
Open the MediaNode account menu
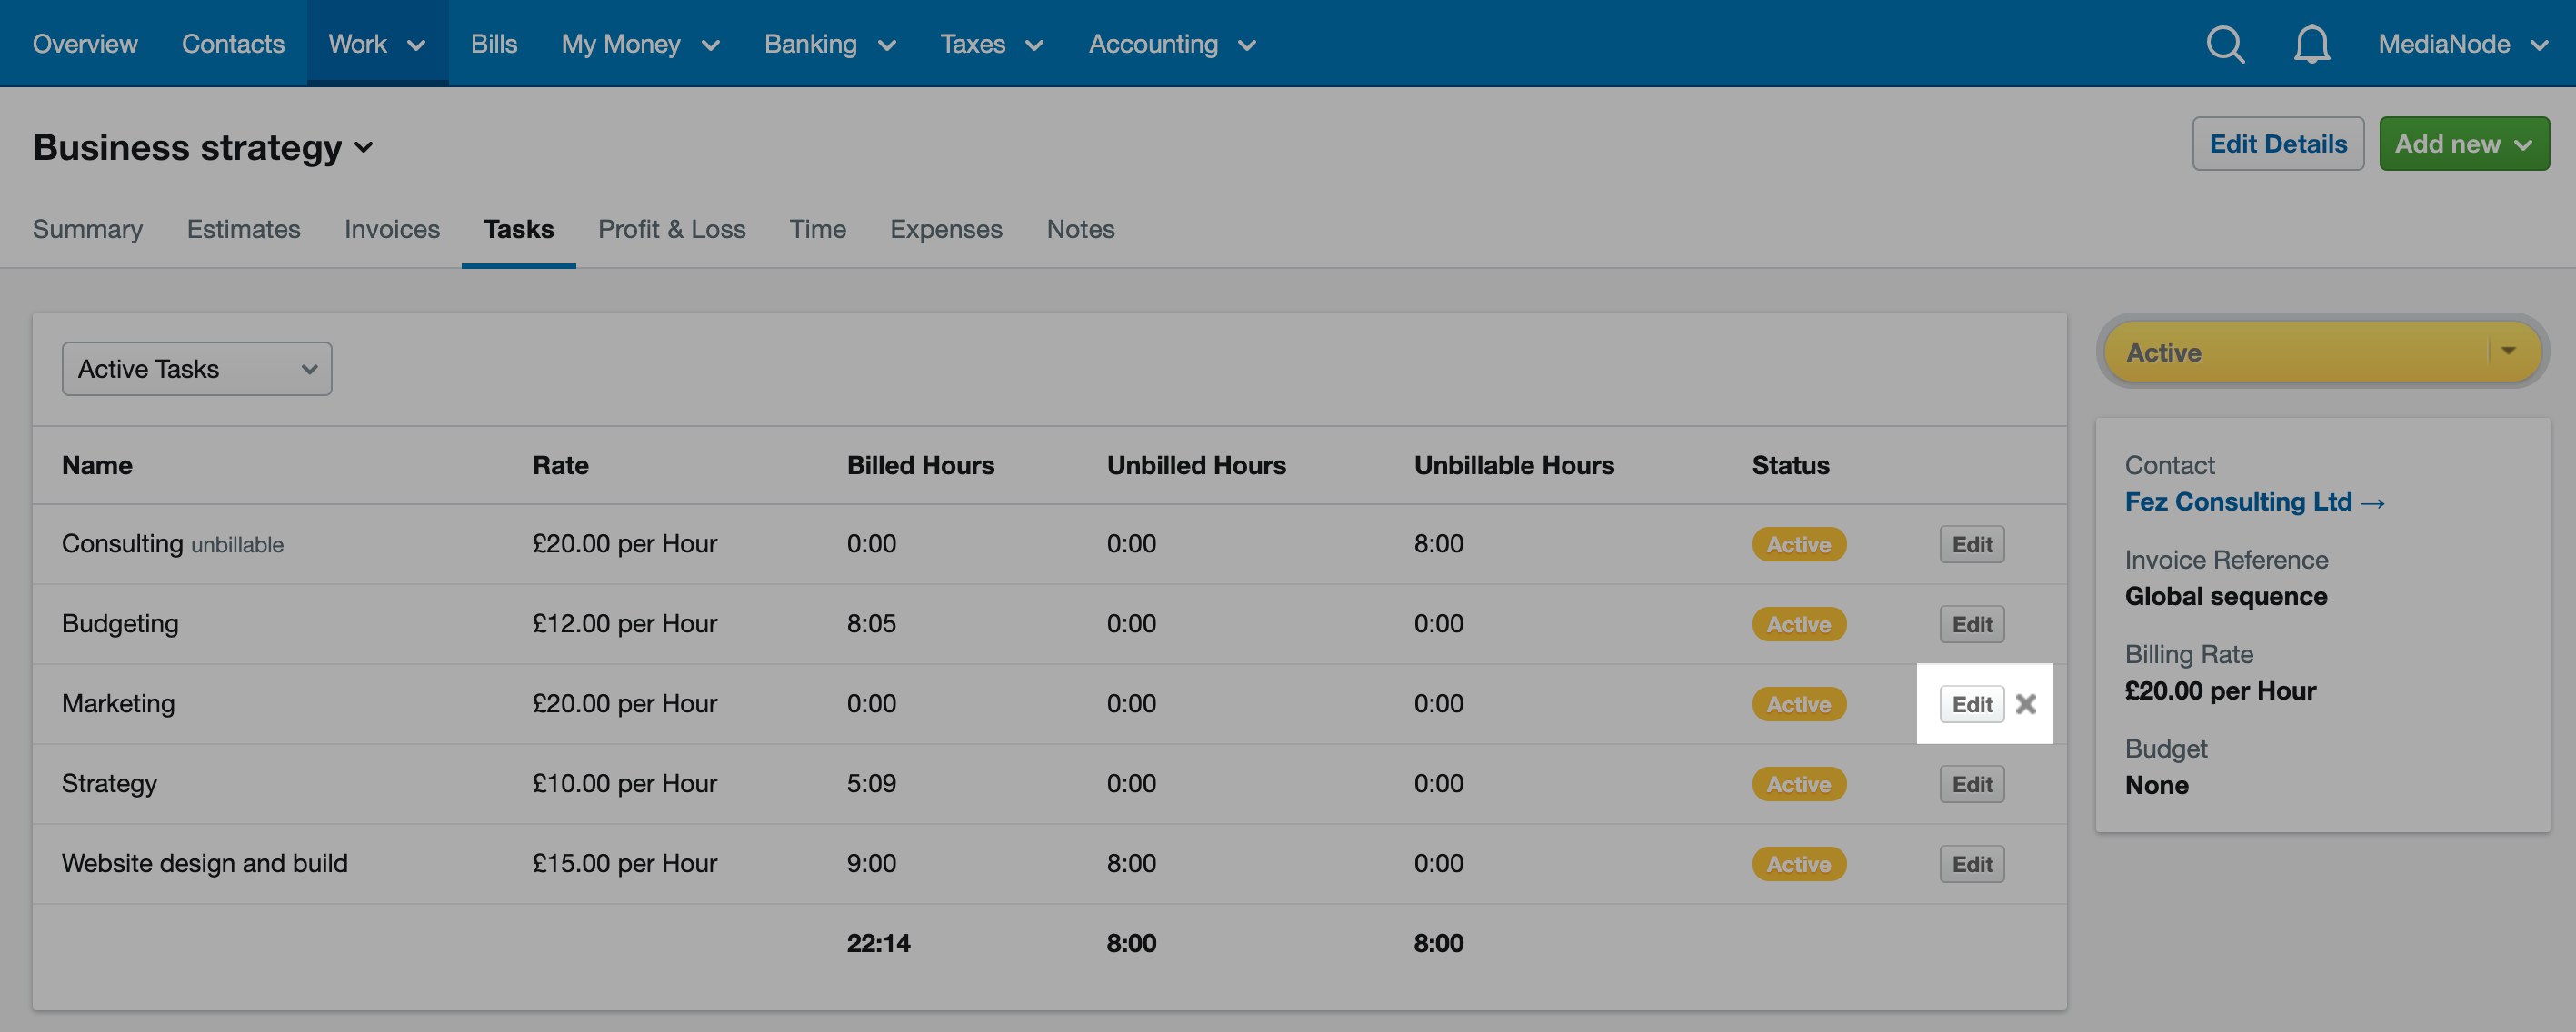2463,44
